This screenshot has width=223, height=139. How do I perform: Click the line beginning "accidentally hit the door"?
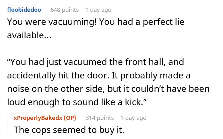pyautogui.click(x=99, y=76)
